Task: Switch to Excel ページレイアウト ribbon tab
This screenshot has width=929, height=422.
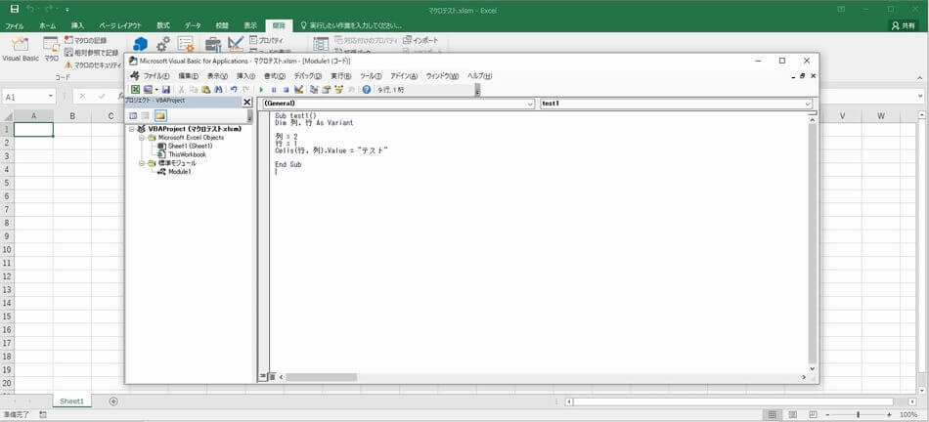Action: [x=119, y=26]
